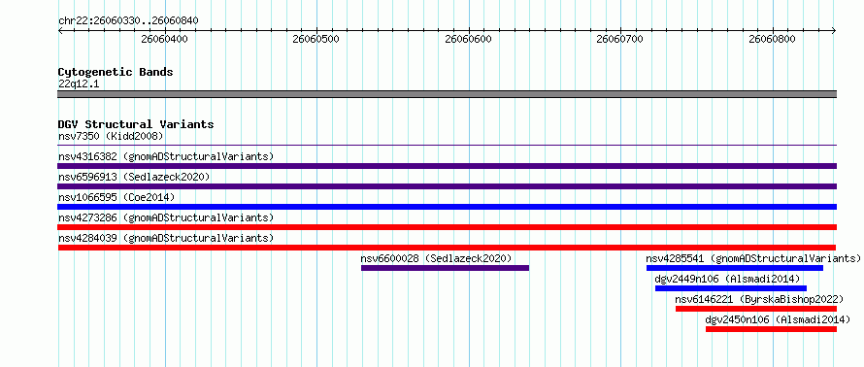Click ruler tick label 26060500

[x=316, y=39]
